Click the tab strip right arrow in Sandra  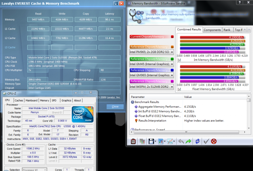249,29
